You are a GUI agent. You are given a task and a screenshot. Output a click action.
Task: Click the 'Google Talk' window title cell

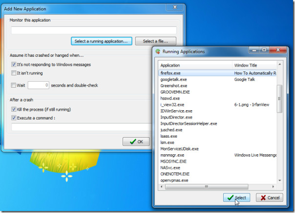(245, 79)
